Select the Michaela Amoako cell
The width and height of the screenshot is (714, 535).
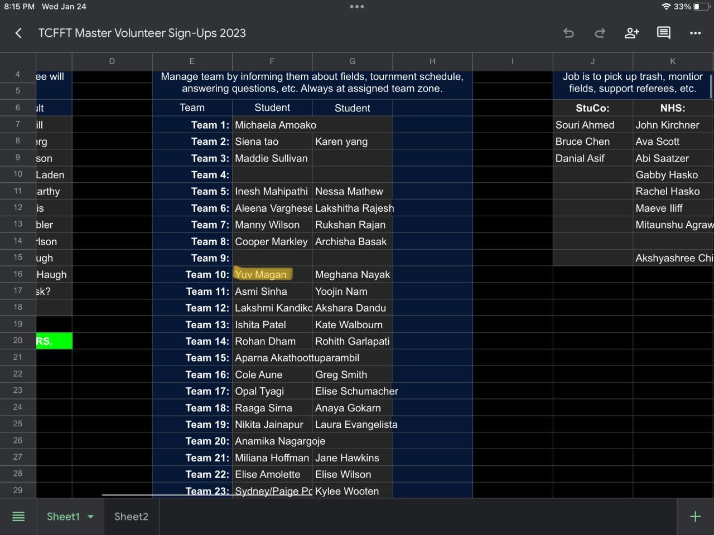pyautogui.click(x=272, y=125)
